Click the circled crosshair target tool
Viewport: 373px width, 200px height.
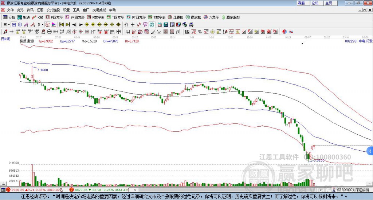point(74,32)
